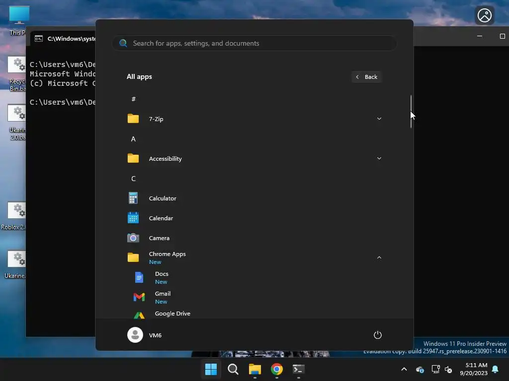Open the notification bell in tray
Viewport: 509px width, 381px height.
495,369
